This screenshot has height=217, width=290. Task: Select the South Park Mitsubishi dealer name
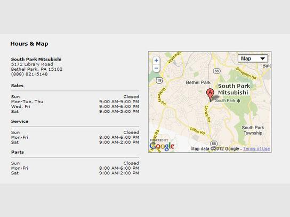(36, 59)
